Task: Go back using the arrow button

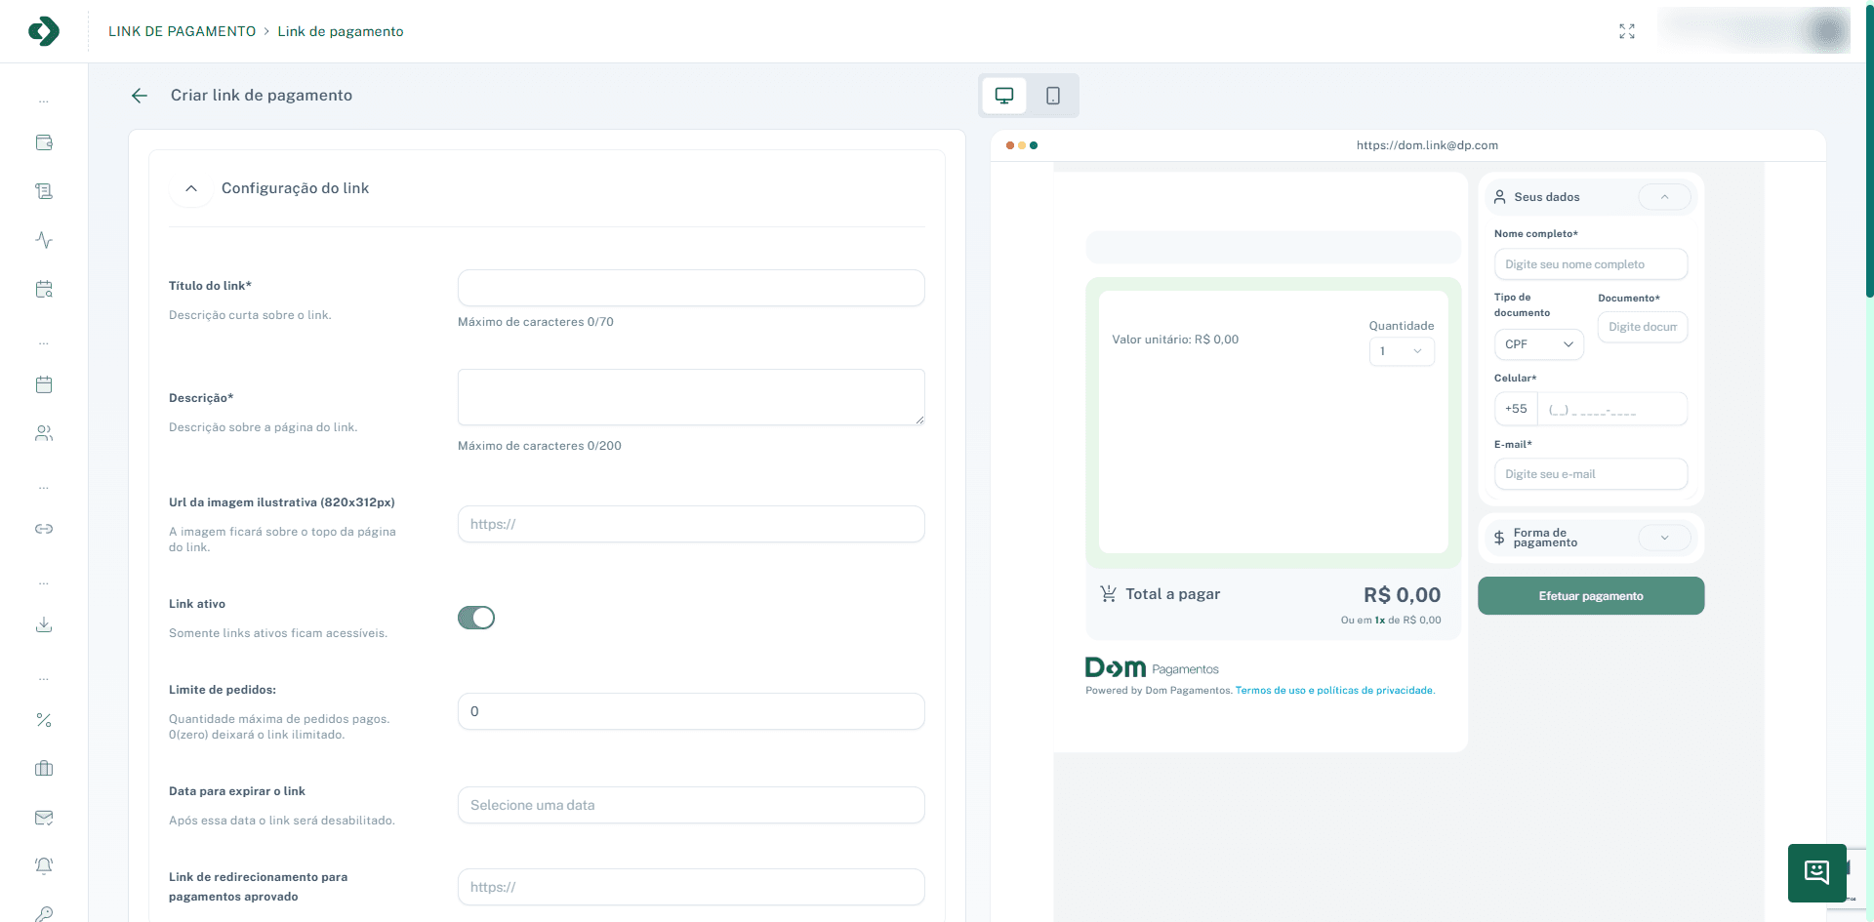Action: pos(140,96)
